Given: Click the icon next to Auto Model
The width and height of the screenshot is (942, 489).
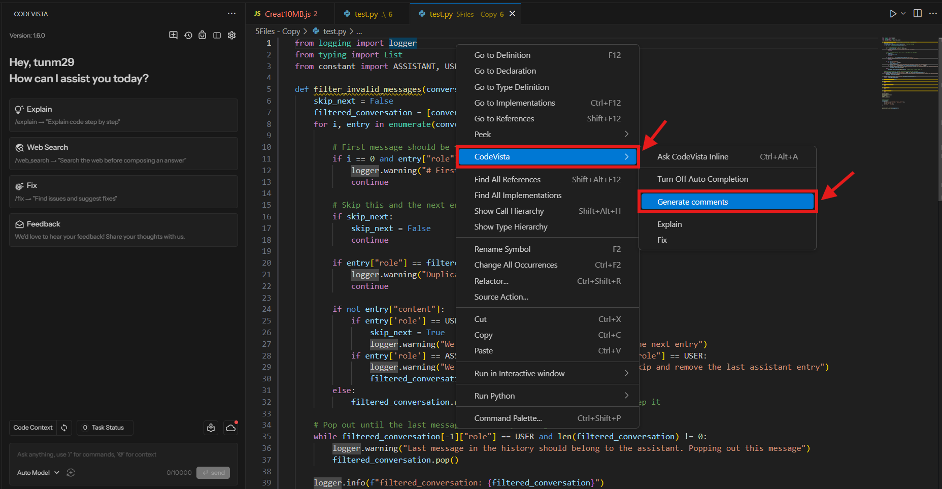Looking at the screenshot, I should 71,473.
